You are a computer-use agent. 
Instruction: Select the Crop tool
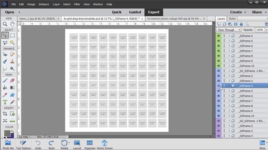5,114
